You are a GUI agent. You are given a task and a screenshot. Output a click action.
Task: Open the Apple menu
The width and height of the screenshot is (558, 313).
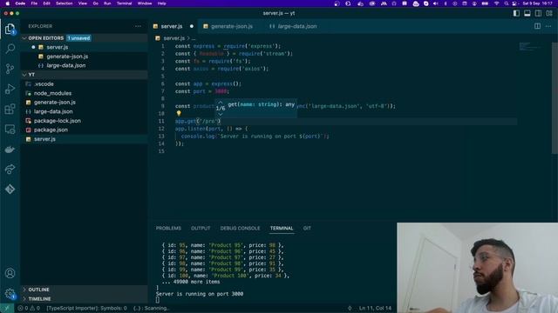tap(7, 3)
